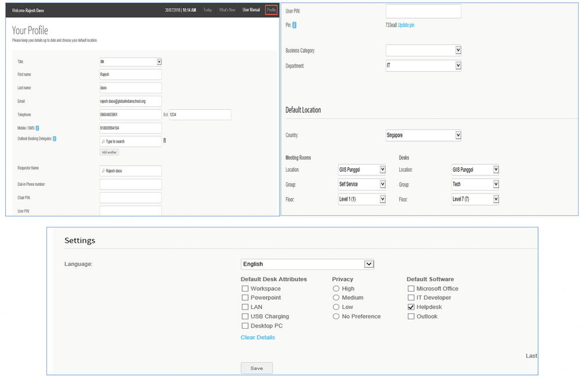This screenshot has height=378, width=581.
Task: Open What's New from top bar
Action: point(227,10)
